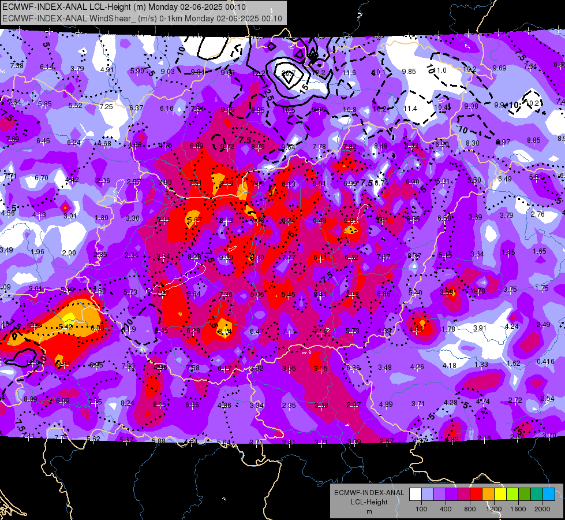Click the wind shear value 6.70
Viewport: 565px width, 520px height.
(42, 178)
